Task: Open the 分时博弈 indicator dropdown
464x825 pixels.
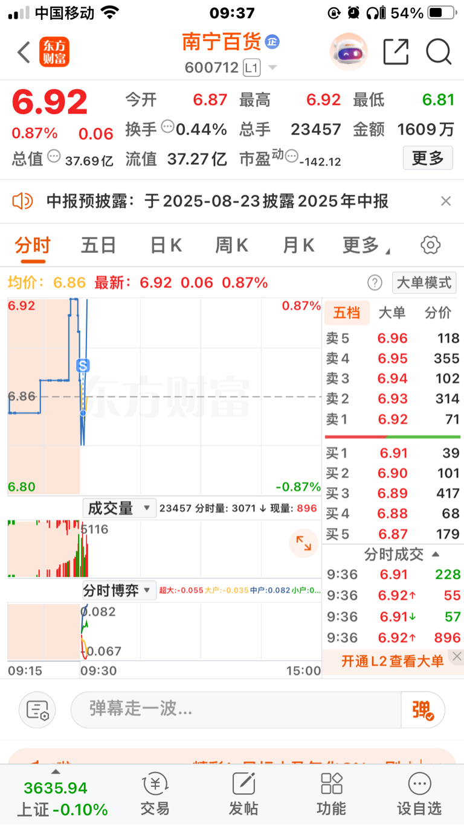Action: [x=119, y=590]
